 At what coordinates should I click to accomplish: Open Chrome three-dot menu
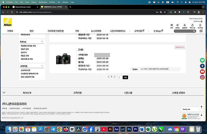pyautogui.click(x=203, y=12)
